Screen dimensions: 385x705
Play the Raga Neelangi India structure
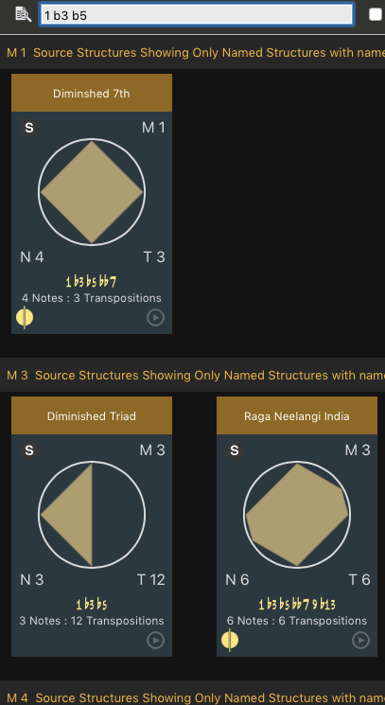point(360,641)
